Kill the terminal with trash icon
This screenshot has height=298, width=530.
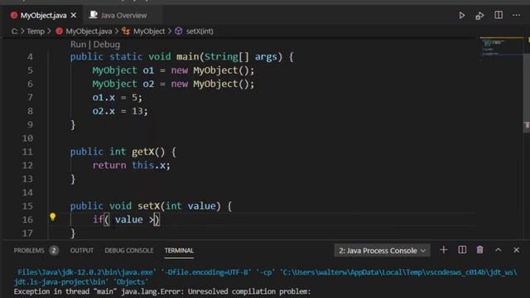(x=479, y=250)
